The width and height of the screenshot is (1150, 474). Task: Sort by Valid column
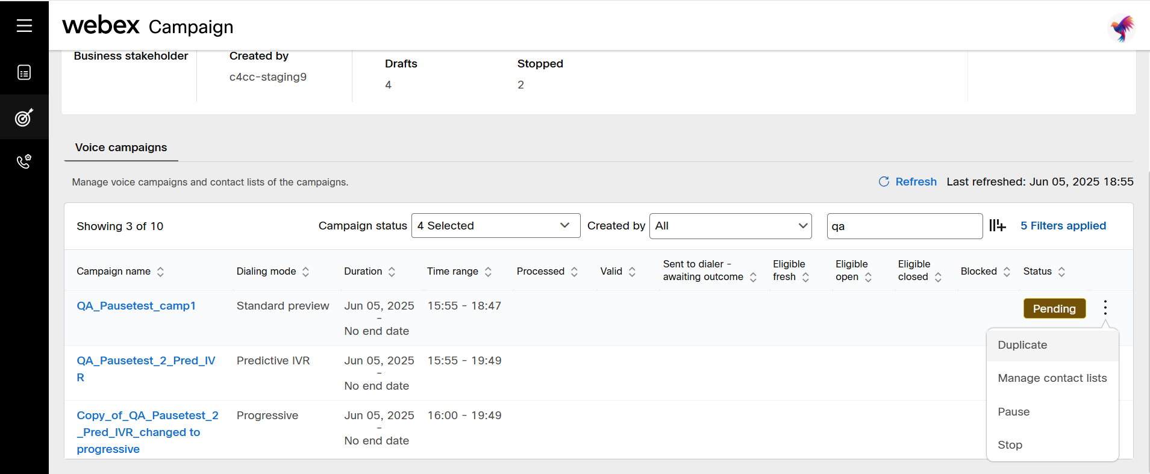pyautogui.click(x=632, y=272)
